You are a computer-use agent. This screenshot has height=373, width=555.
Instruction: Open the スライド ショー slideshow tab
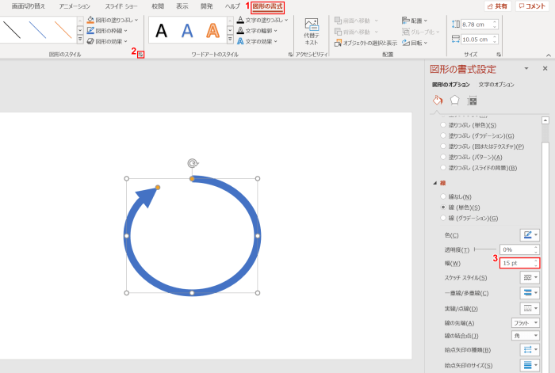click(x=121, y=6)
